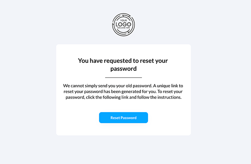Click the circular placeholder logo
This screenshot has height=164, width=251.
click(x=123, y=25)
